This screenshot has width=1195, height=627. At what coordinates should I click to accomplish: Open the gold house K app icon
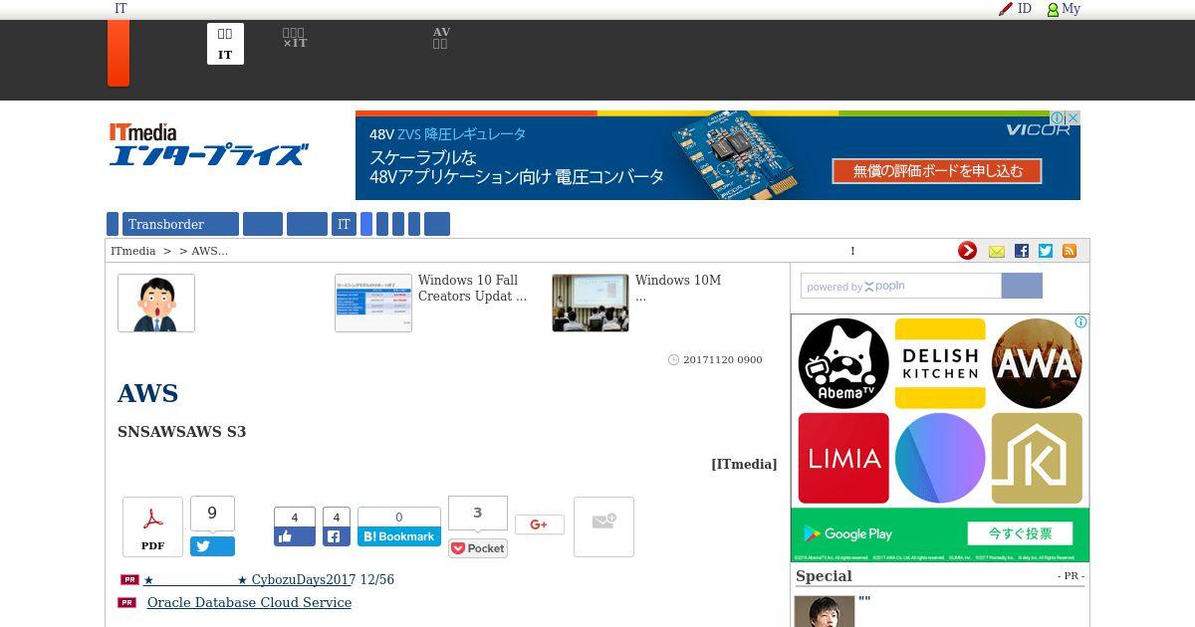click(1037, 458)
